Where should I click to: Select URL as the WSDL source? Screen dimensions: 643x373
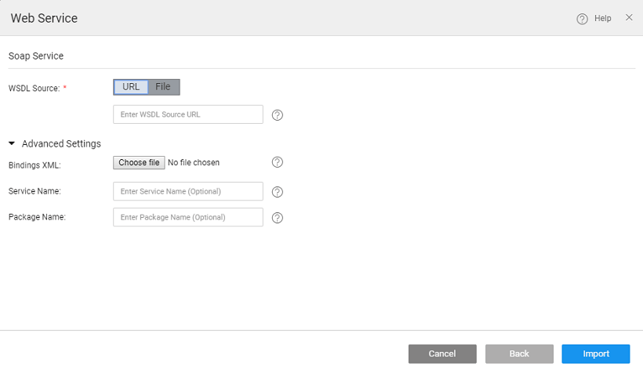click(131, 87)
